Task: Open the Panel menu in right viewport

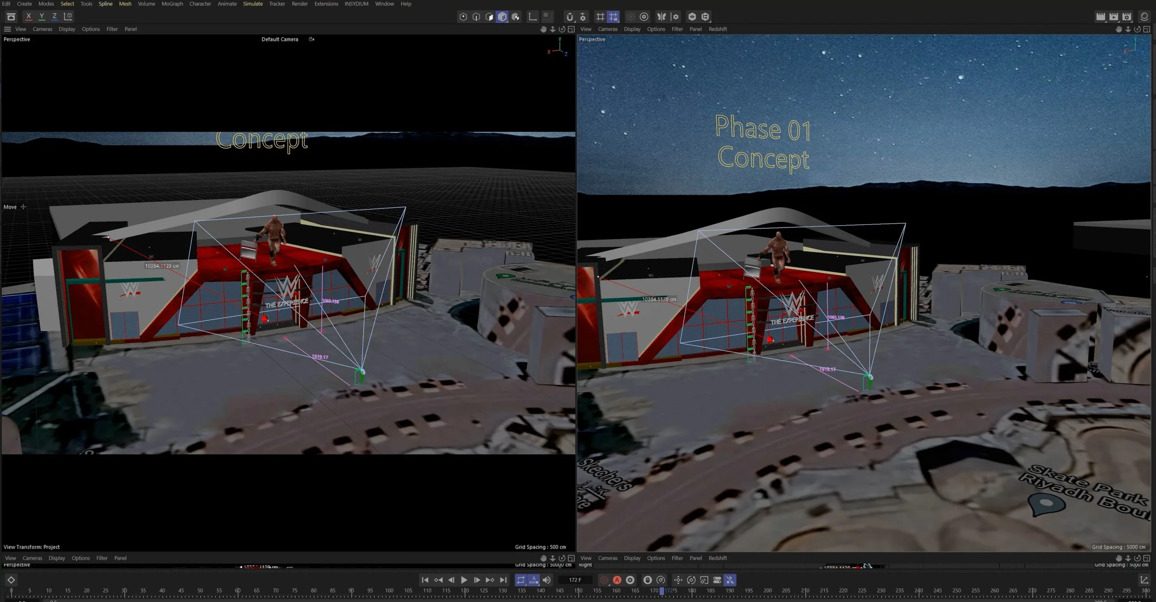Action: coord(695,29)
